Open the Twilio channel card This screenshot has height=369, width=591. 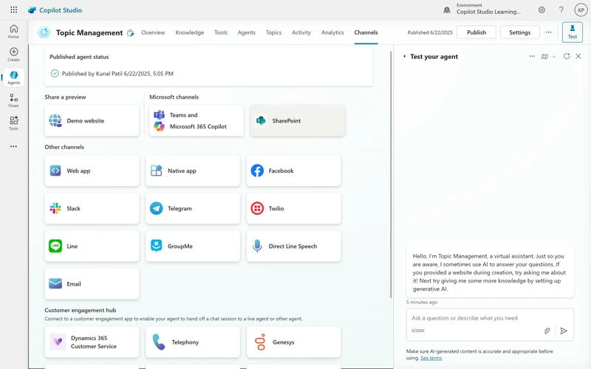click(x=293, y=208)
